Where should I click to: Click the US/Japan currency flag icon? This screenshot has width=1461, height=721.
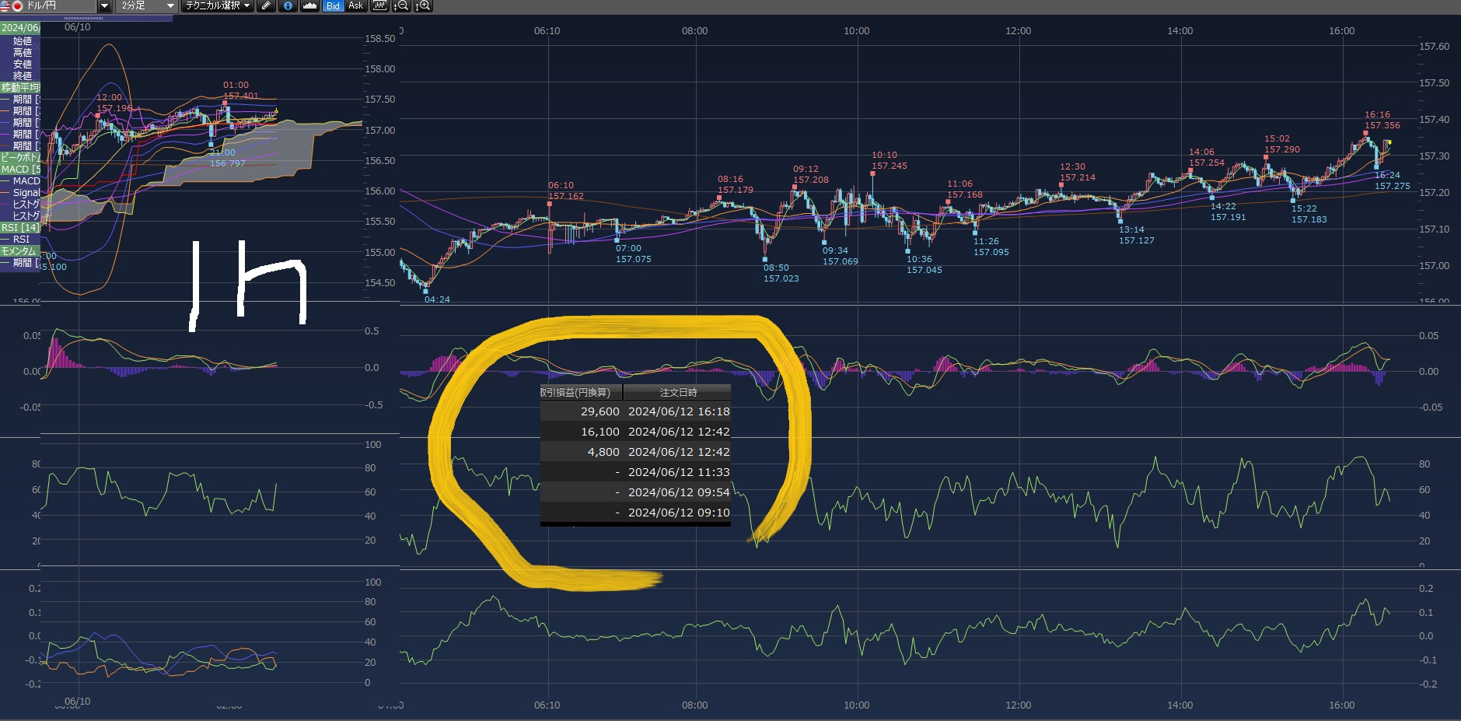(x=11, y=5)
